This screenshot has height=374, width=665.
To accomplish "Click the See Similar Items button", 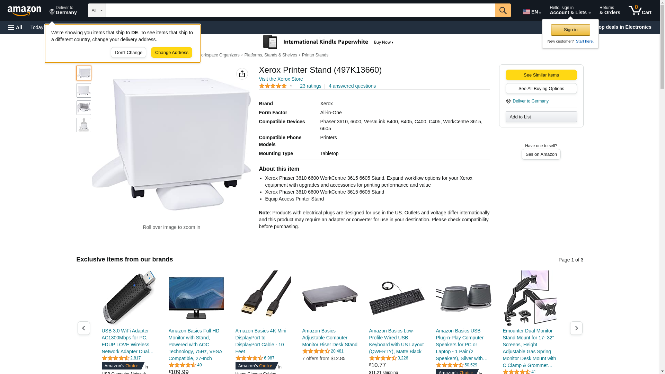I will [x=541, y=75].
